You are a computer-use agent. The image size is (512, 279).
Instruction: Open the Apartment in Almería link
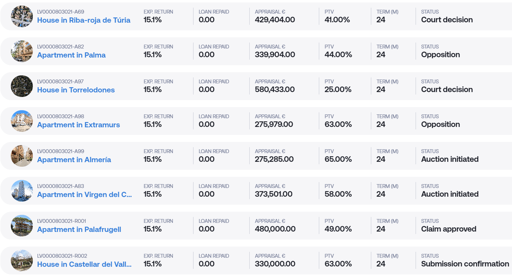(x=74, y=160)
